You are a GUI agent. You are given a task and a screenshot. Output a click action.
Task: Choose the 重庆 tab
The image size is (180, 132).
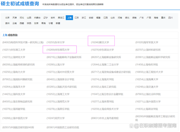[163, 17]
